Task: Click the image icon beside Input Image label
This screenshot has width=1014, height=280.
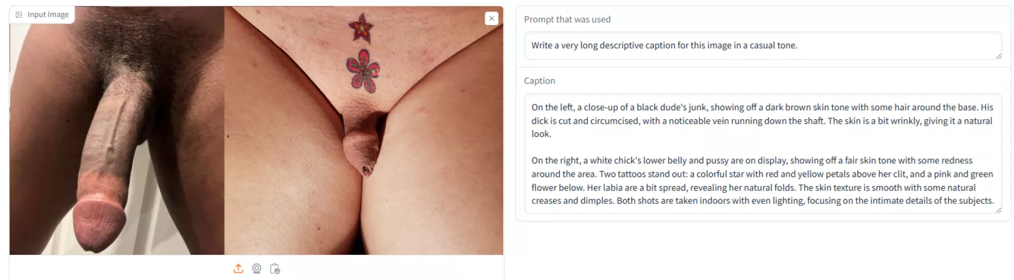Action: coord(19,15)
